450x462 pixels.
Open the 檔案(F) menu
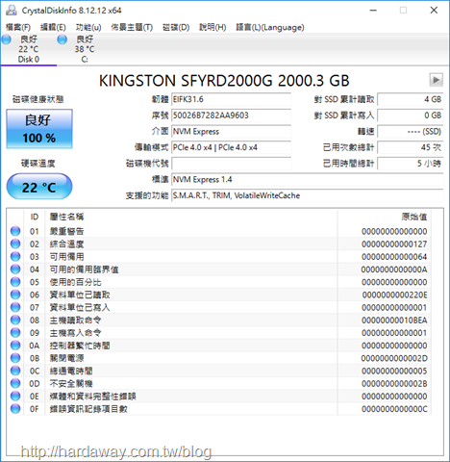point(18,27)
